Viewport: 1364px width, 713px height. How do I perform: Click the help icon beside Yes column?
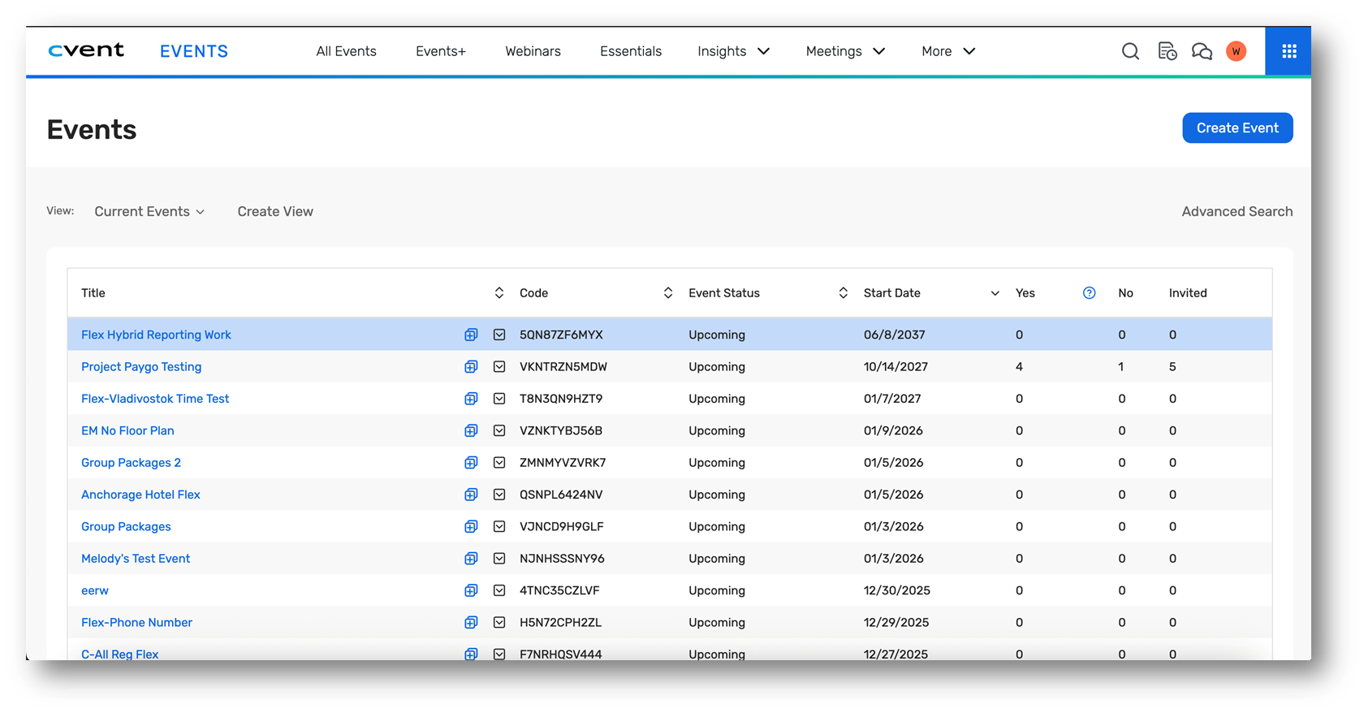[x=1089, y=293]
